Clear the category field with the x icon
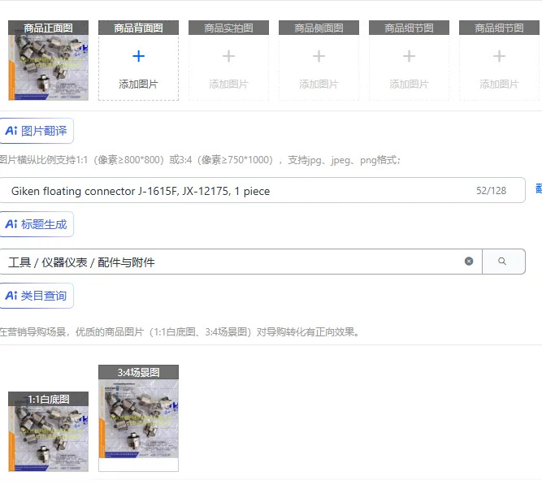The width and height of the screenshot is (542, 489). pyautogui.click(x=469, y=262)
